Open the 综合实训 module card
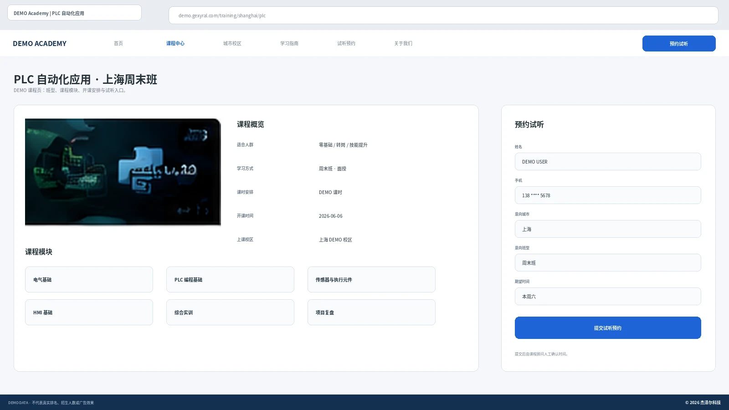729x410 pixels. click(230, 313)
